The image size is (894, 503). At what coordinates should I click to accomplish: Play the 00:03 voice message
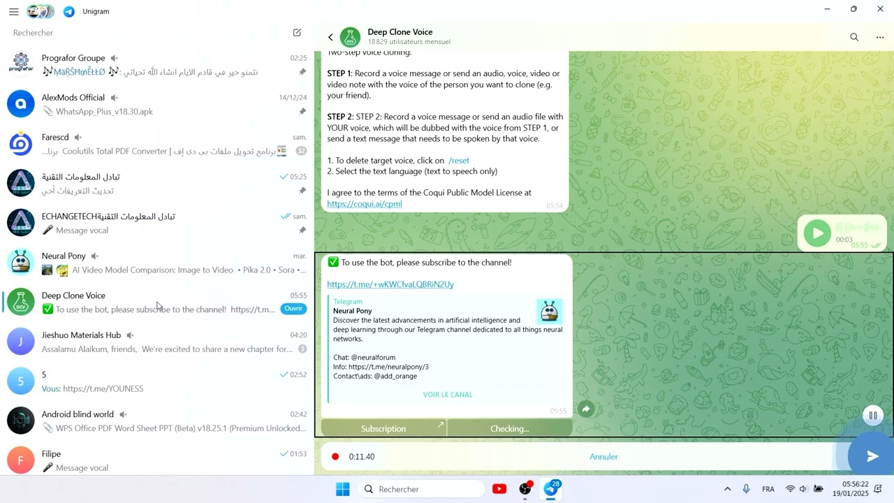click(x=817, y=233)
